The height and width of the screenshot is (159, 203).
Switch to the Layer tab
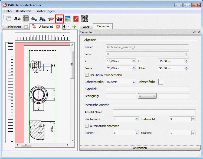click(x=86, y=27)
